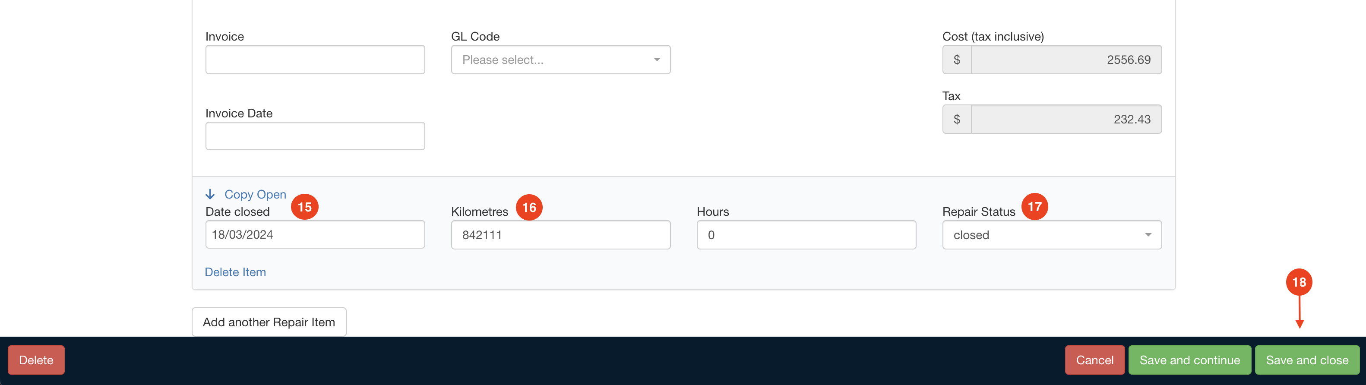Click the Tax amount field
Screen dimensions: 1366x385
[x=1066, y=119]
